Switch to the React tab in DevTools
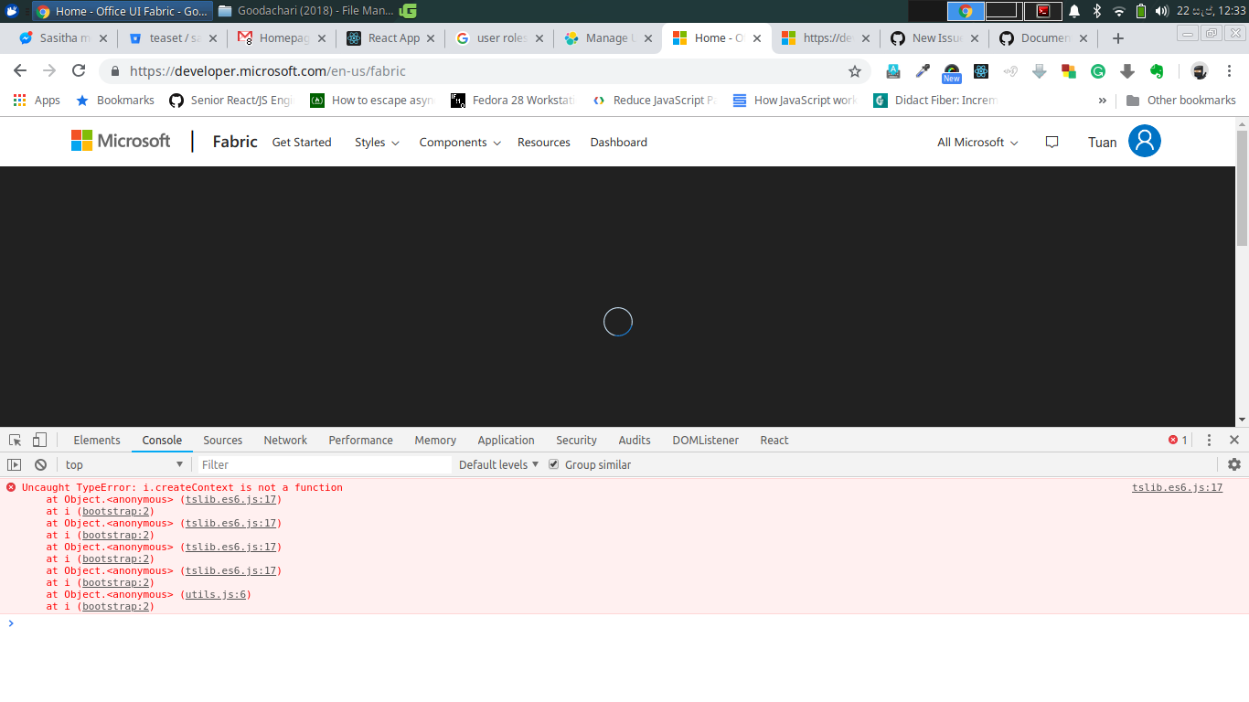Viewport: 1249px width, 702px height. pyautogui.click(x=774, y=440)
